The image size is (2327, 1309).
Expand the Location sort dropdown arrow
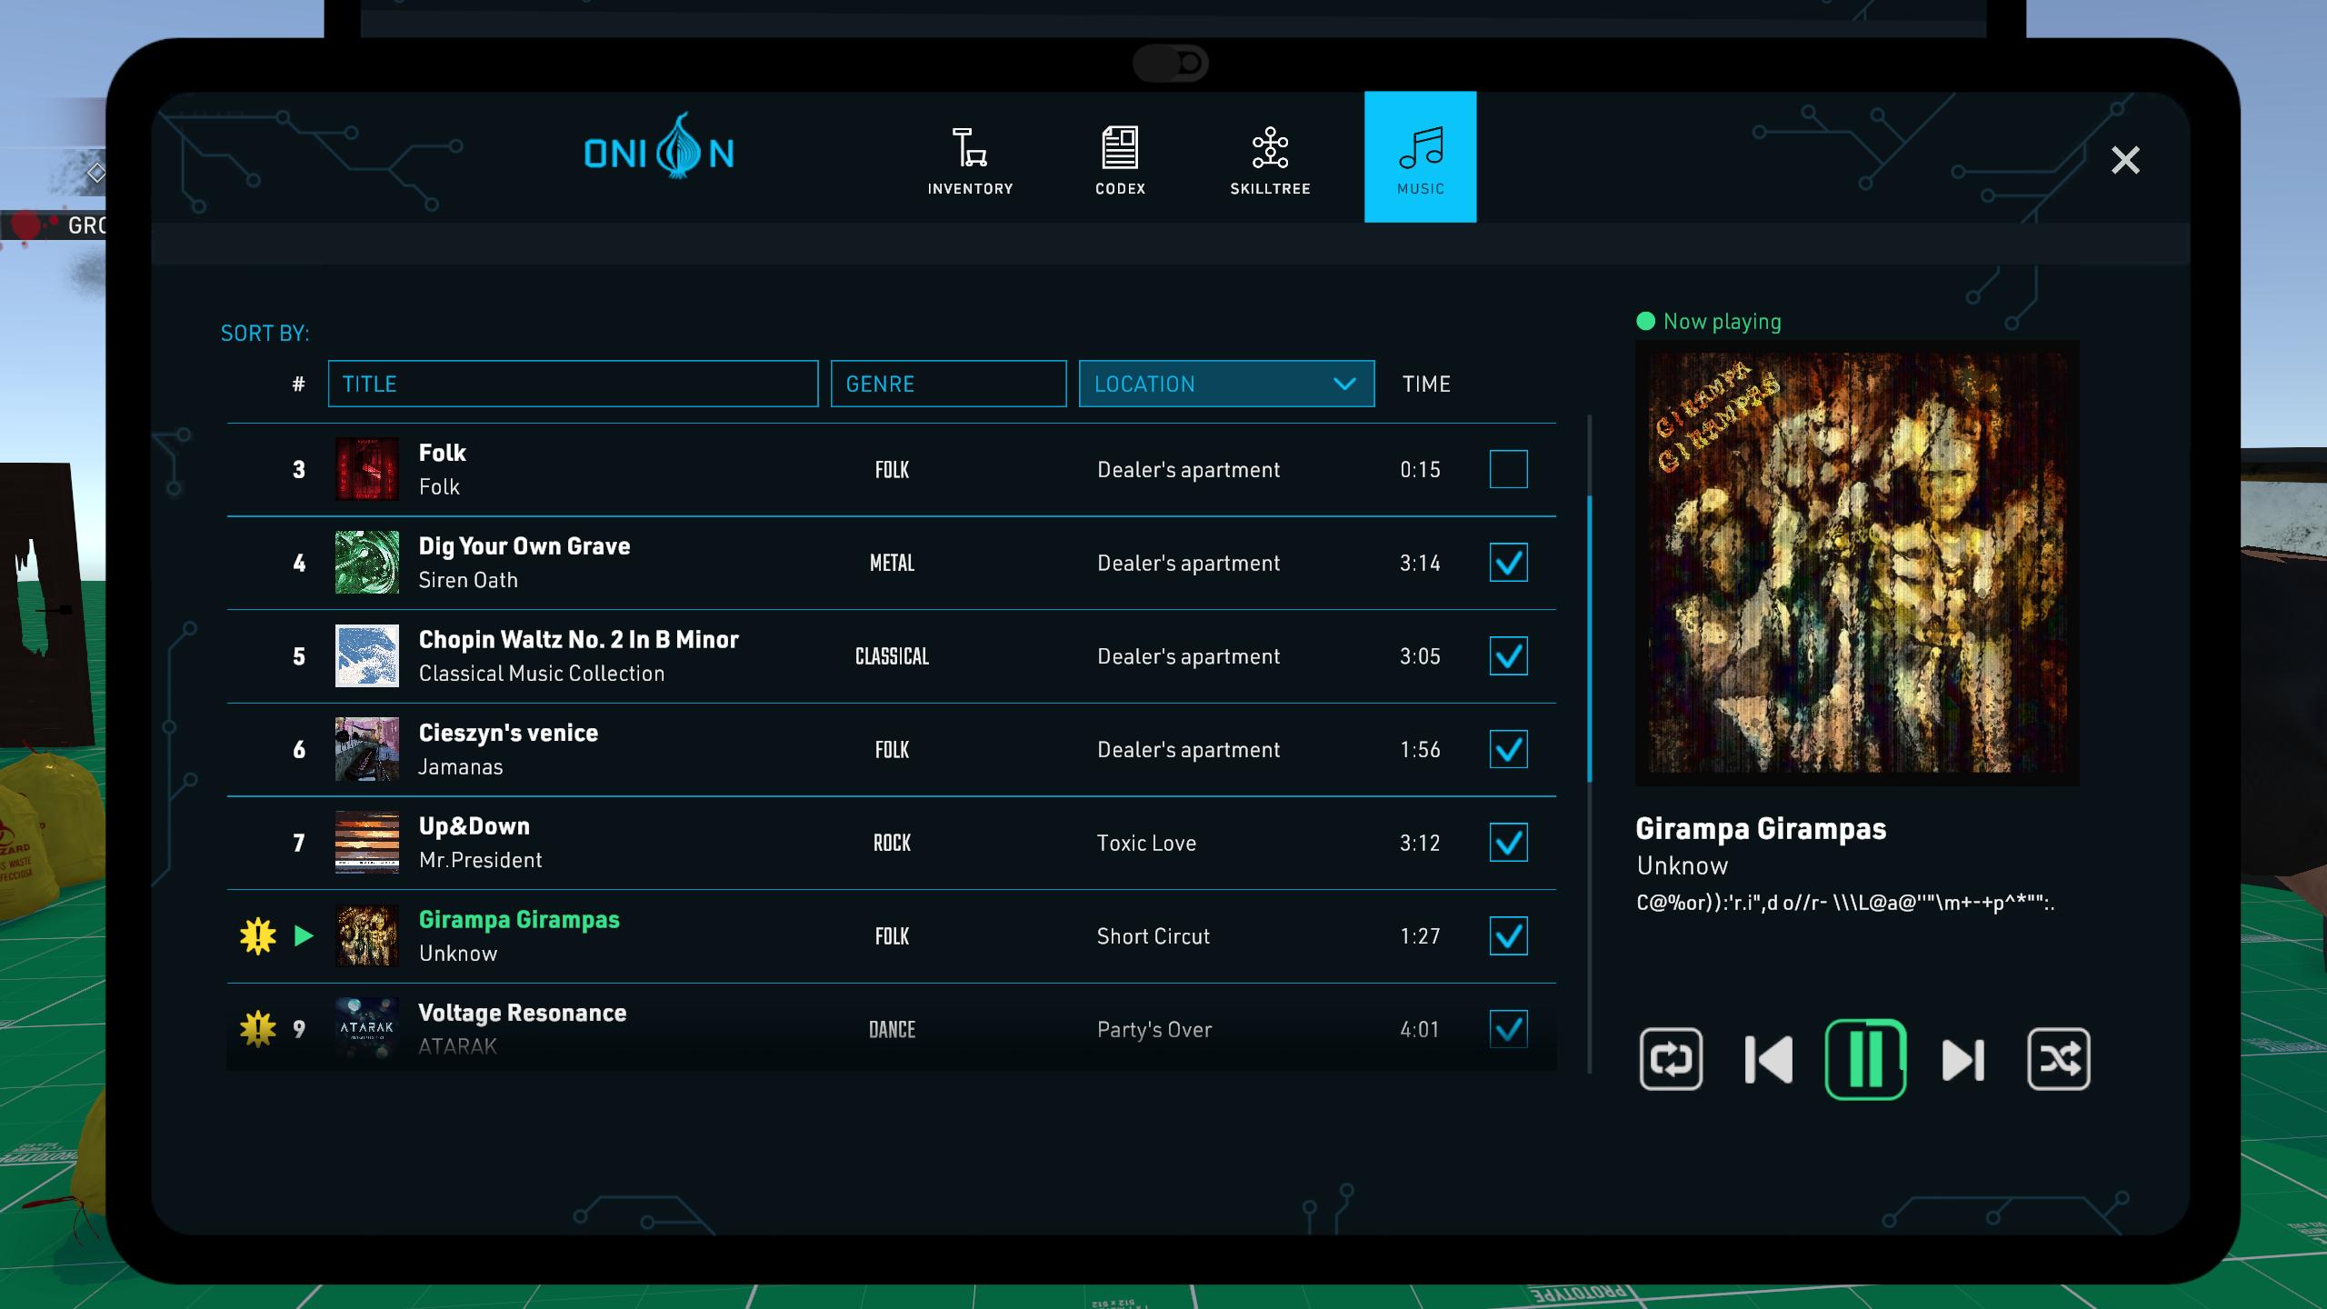(1344, 384)
